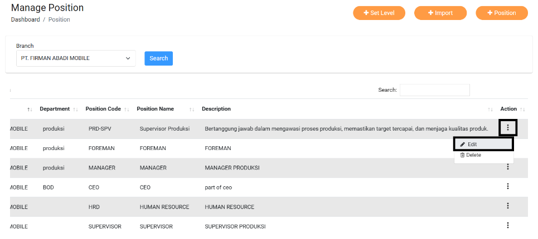Sort by Position Code column arrows
The image size is (538, 239).
[127, 109]
